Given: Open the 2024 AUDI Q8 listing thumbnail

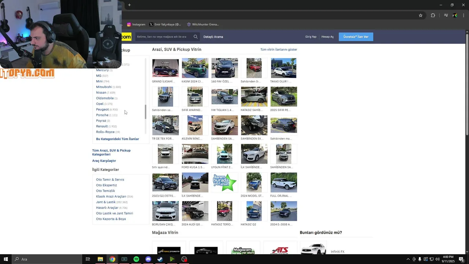Looking at the screenshot, I should tap(195, 211).
